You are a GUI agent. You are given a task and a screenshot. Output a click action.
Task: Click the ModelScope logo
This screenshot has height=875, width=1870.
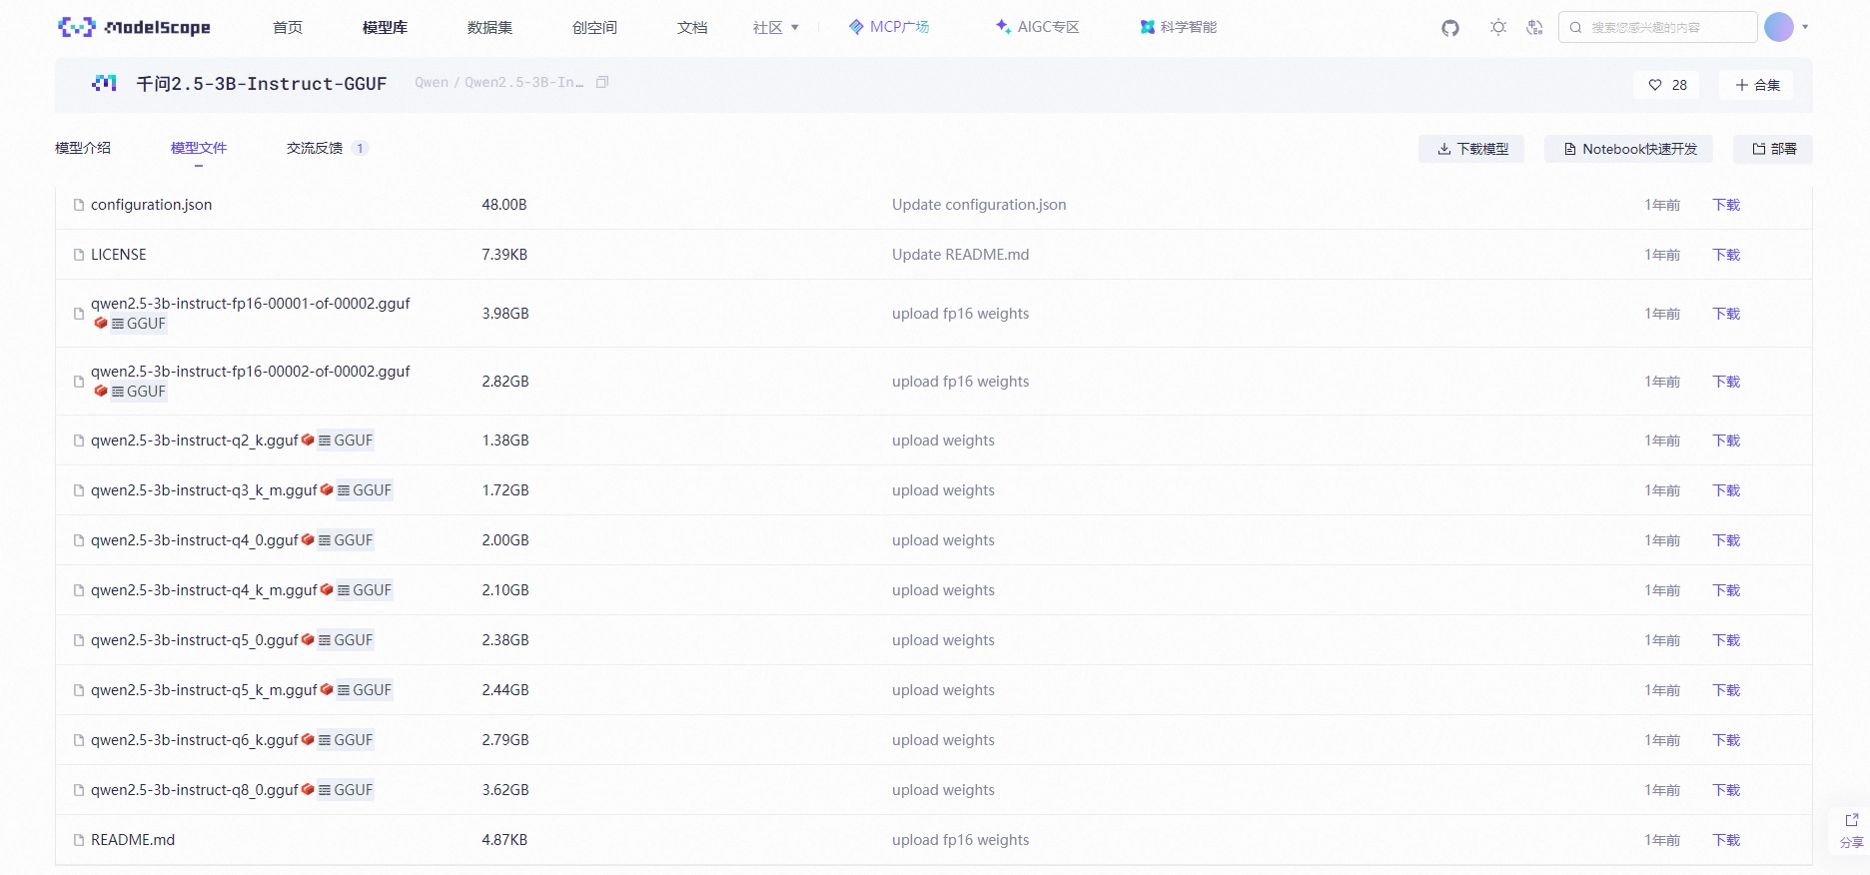coord(134,27)
